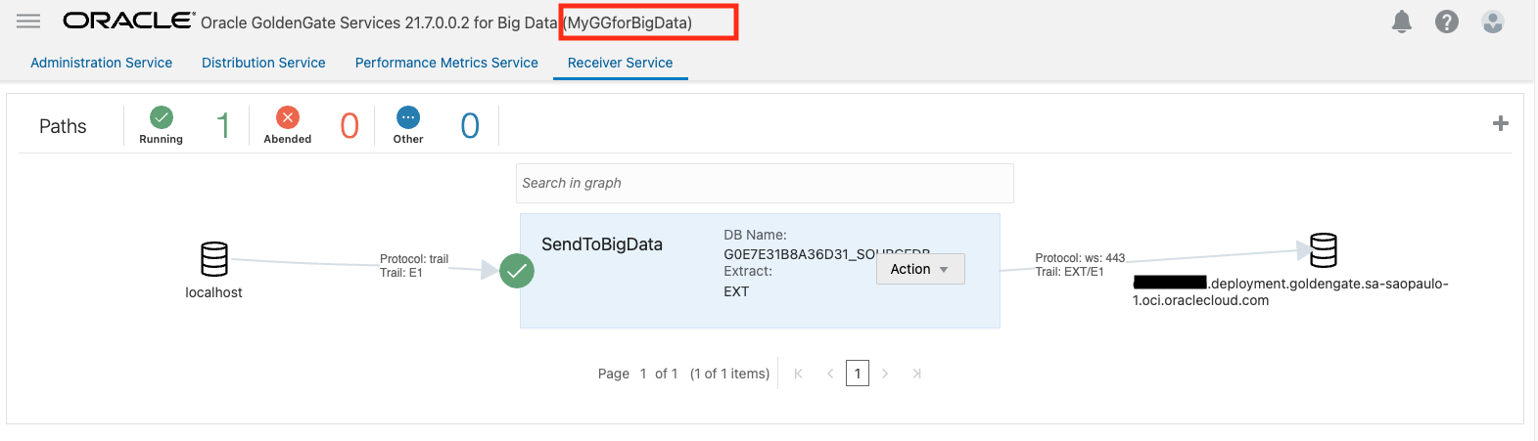Click the Trail: E1 label
This screenshot has height=441, width=1538.
point(401,273)
